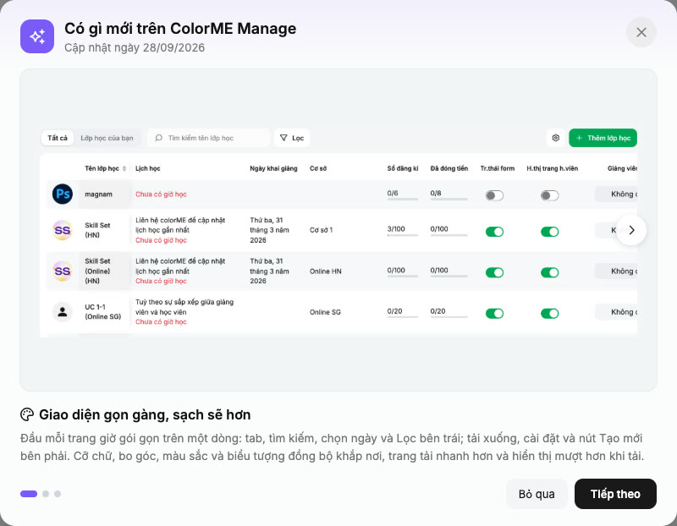677x526 pixels.
Task: Click the 0/6 registration progress for magnam
Action: pos(403,195)
